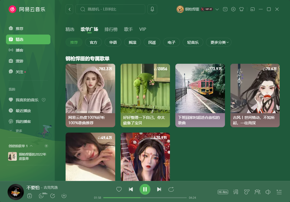The height and width of the screenshot is (202, 290).
Task: Open the sound effects icon
Action: click(x=247, y=192)
